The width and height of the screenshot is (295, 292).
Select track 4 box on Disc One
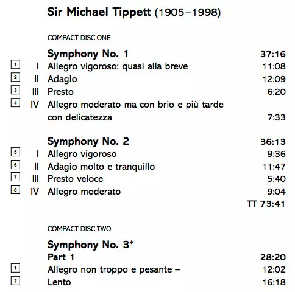coord(15,103)
